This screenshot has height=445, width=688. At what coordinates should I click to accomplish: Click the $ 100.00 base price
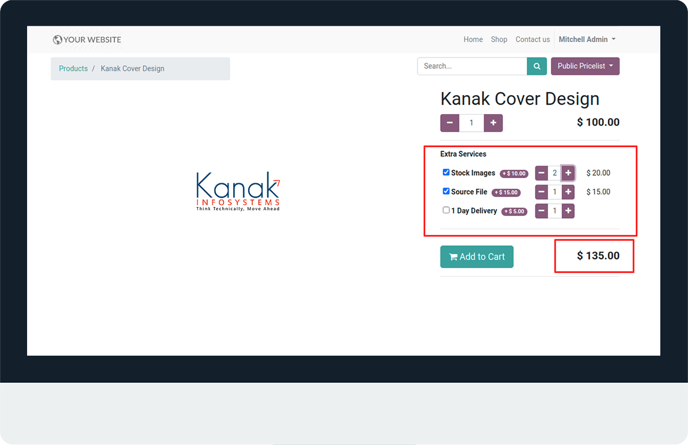[598, 122]
